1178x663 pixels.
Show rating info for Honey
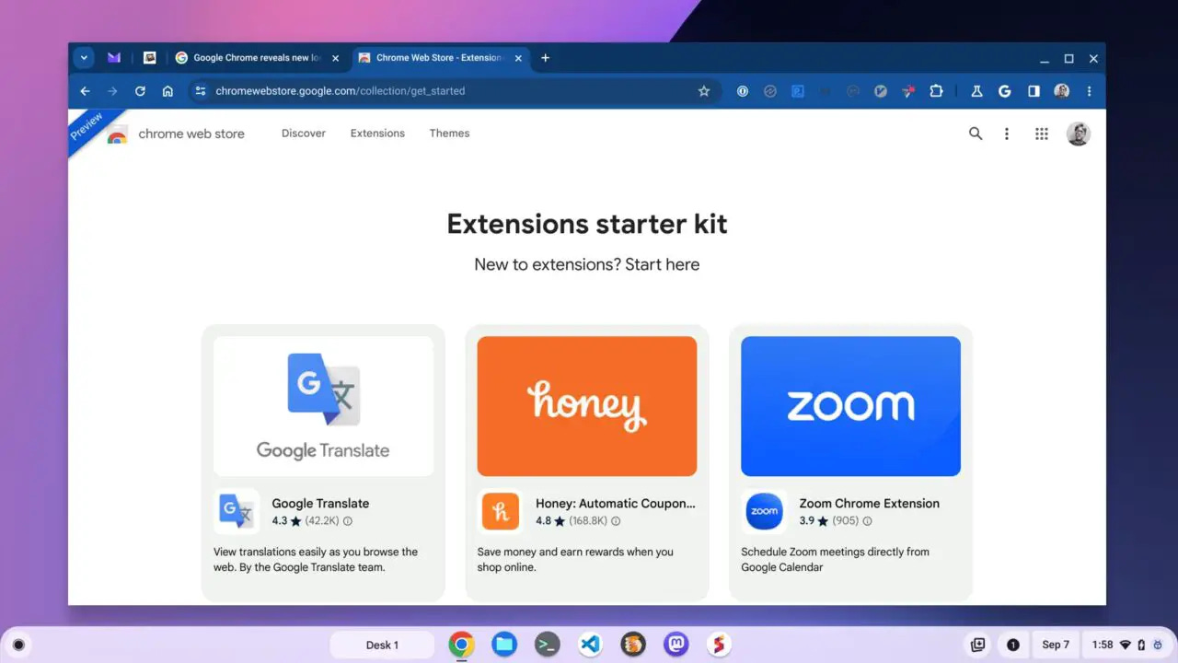(x=616, y=521)
